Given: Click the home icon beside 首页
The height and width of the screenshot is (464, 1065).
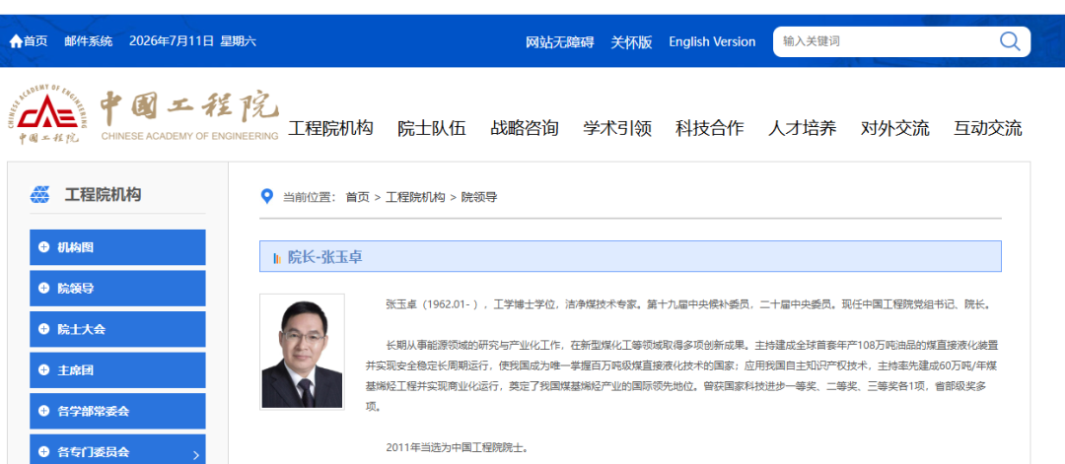Looking at the screenshot, I should 16,41.
